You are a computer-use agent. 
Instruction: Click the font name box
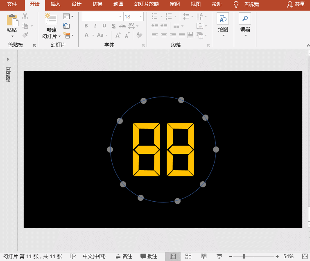pos(102,17)
